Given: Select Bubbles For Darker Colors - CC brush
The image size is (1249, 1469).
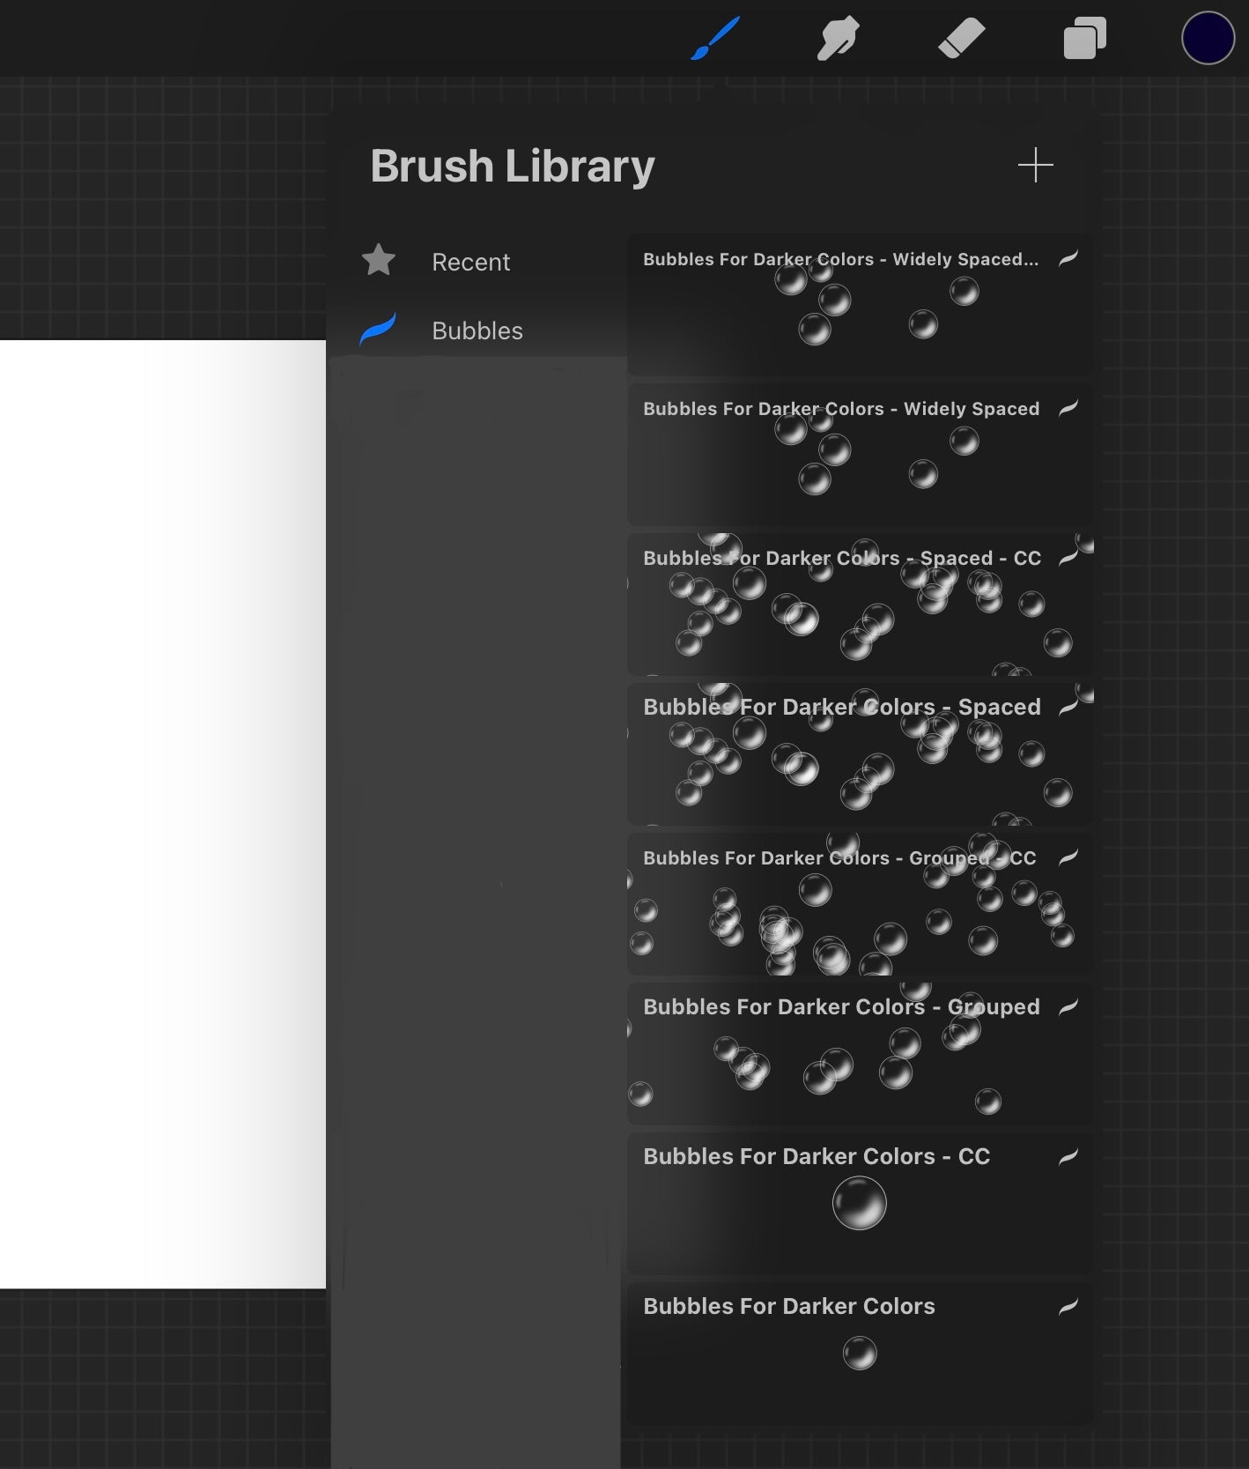Looking at the screenshot, I should point(859,1203).
